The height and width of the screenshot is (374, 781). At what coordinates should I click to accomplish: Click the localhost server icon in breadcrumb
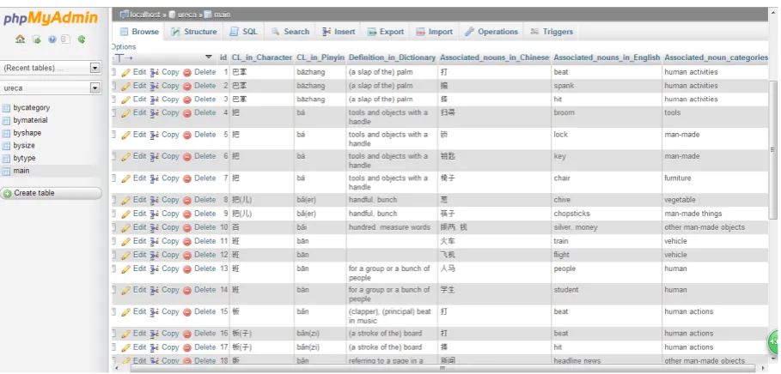click(x=124, y=15)
